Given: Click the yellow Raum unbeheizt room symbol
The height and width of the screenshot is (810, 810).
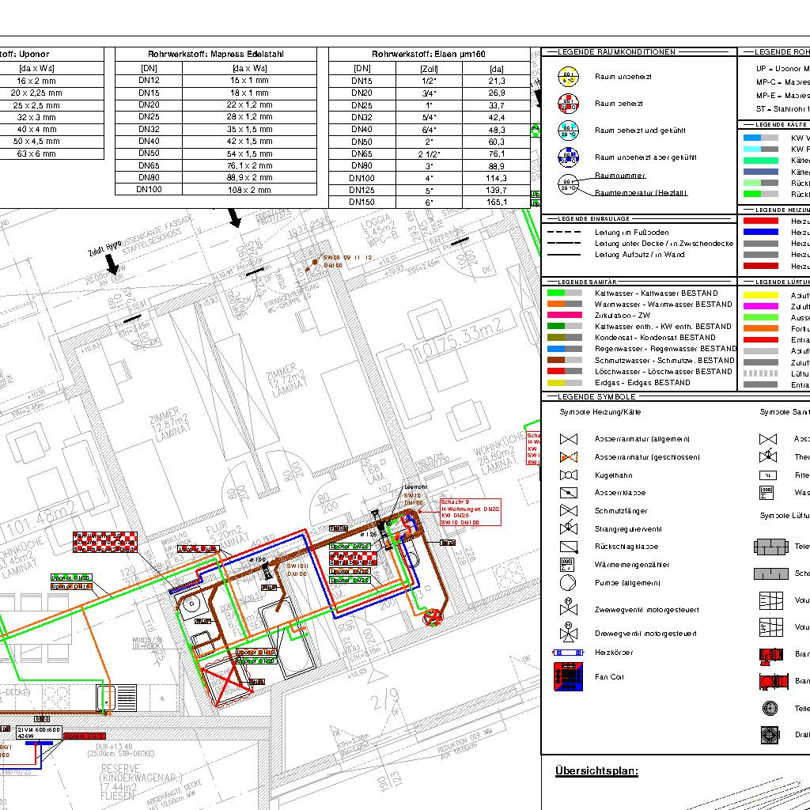Looking at the screenshot, I should (568, 77).
